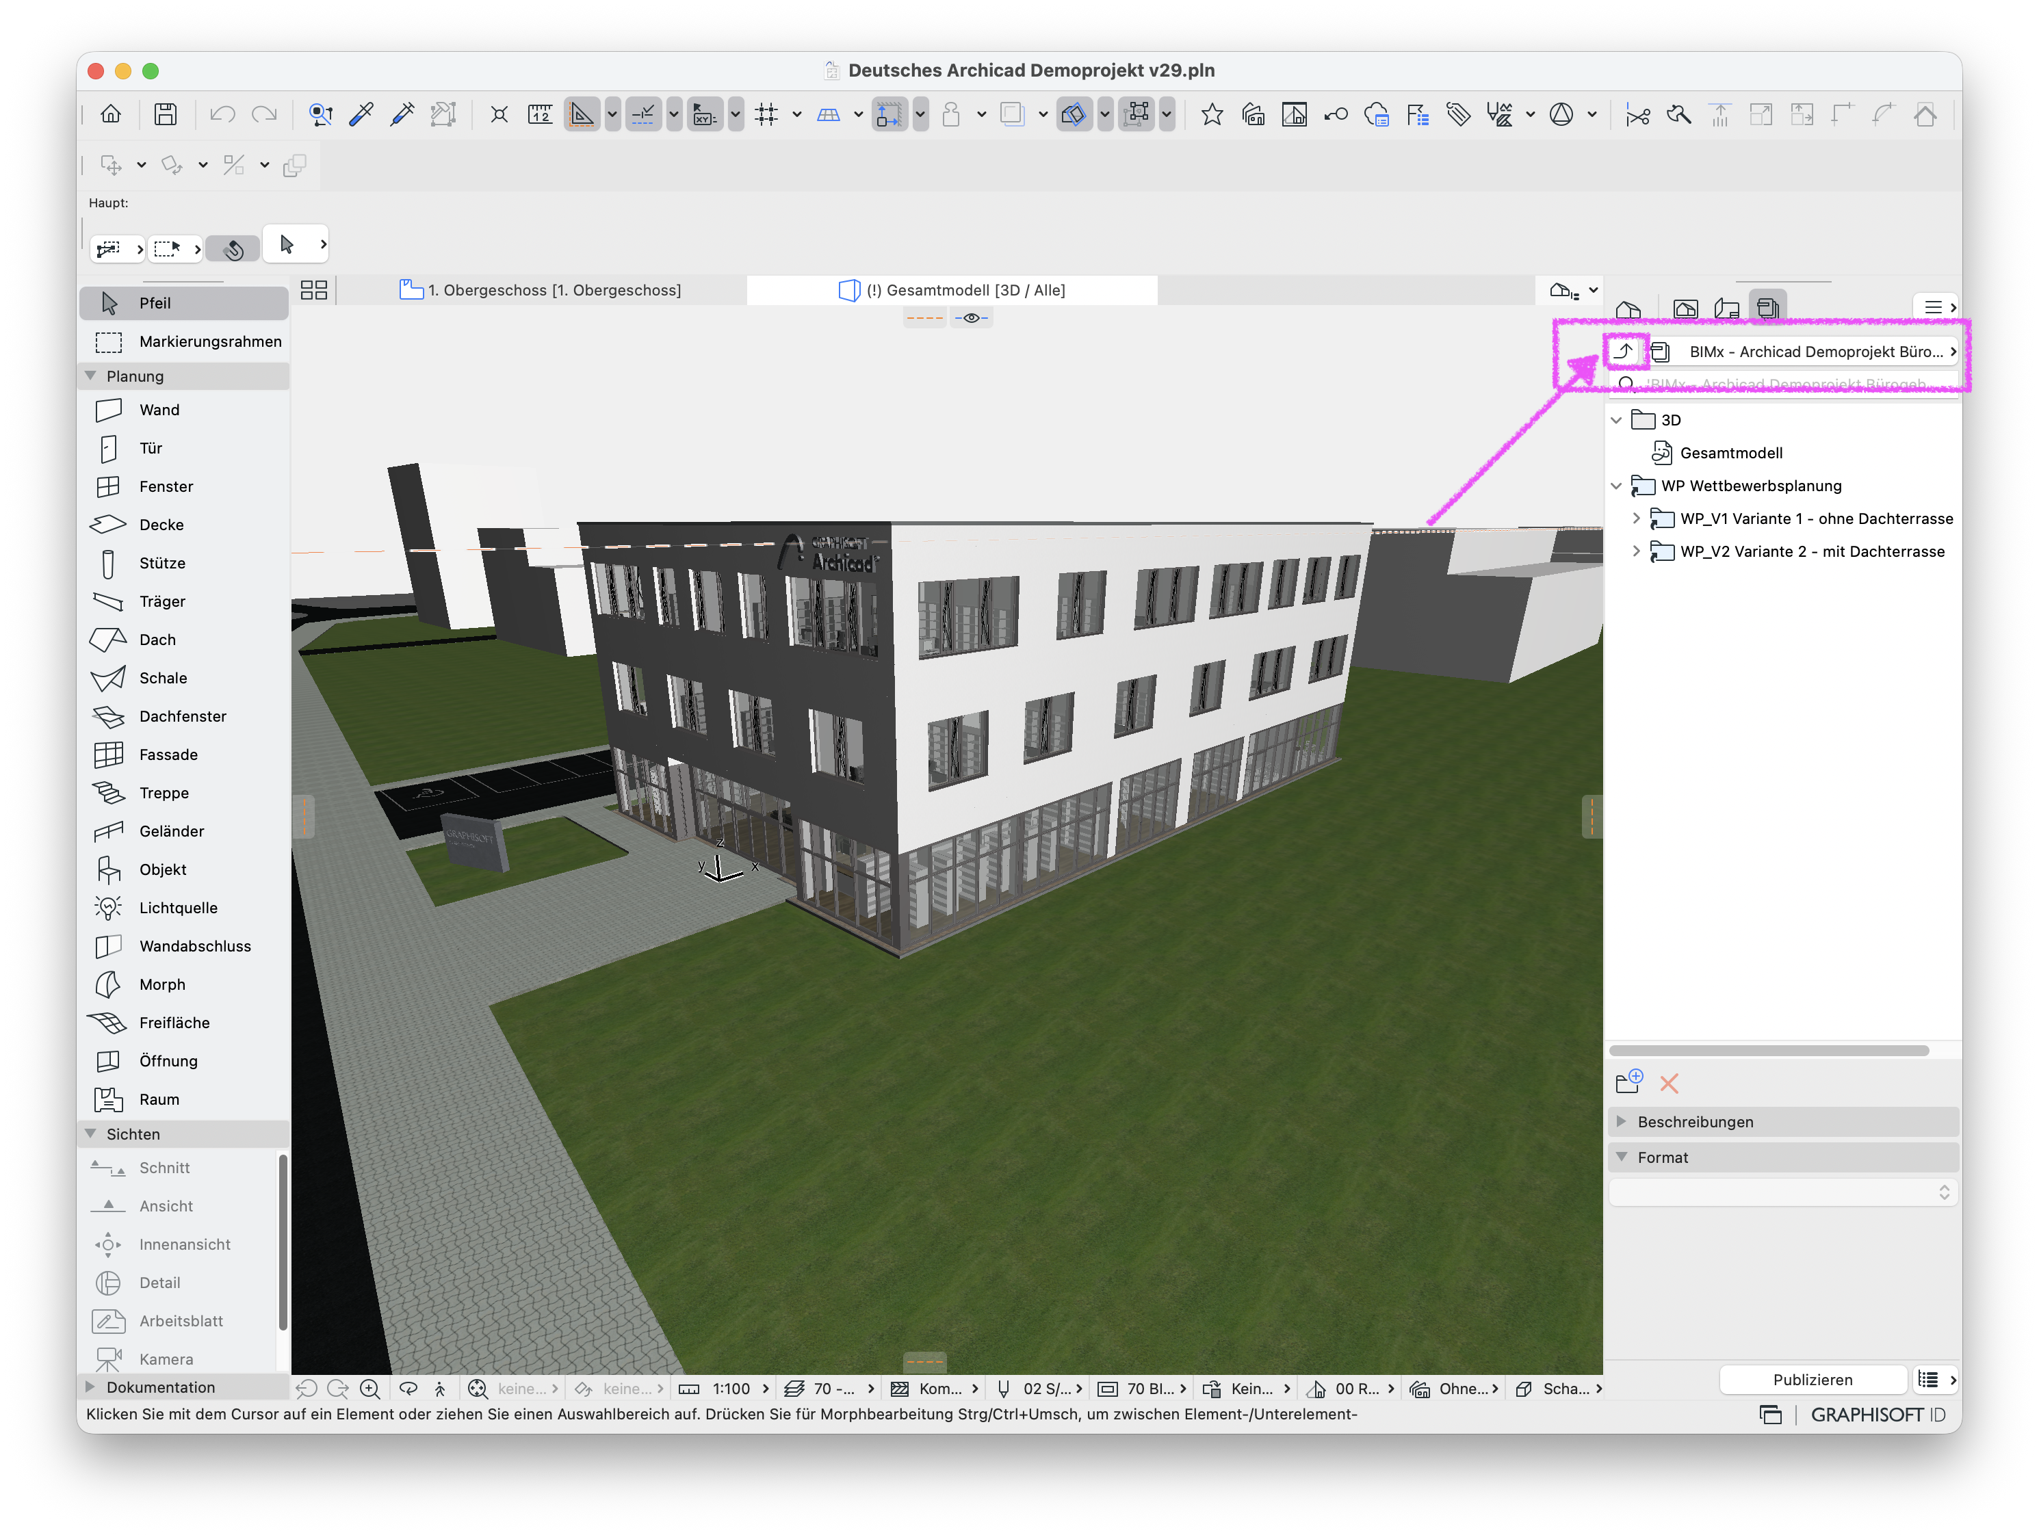This screenshot has width=2039, height=1535.
Task: Switch to Publisher sets navigator view
Action: [x=1768, y=308]
